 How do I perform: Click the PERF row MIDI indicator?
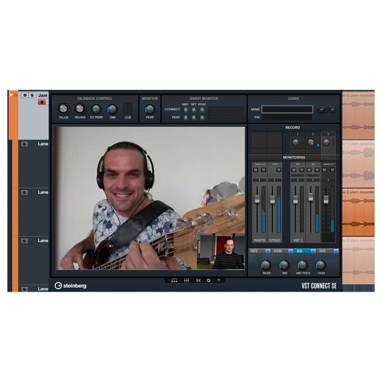point(186,118)
